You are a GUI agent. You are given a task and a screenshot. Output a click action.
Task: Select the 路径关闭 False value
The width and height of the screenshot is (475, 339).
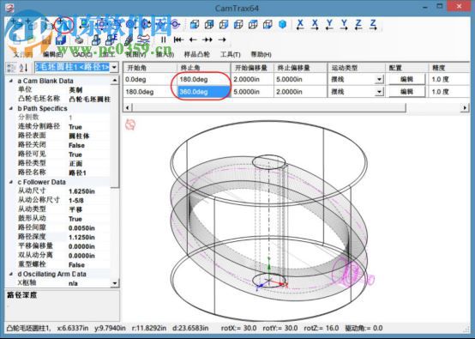(76, 146)
